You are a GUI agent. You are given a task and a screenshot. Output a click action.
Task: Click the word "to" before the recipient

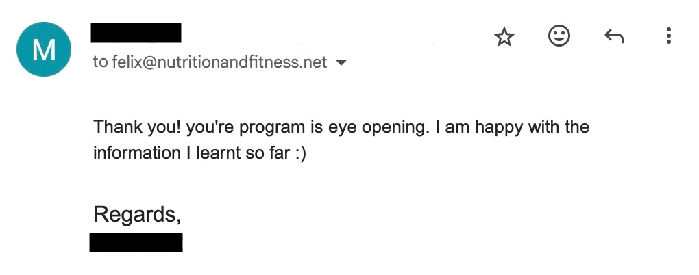tap(100, 62)
